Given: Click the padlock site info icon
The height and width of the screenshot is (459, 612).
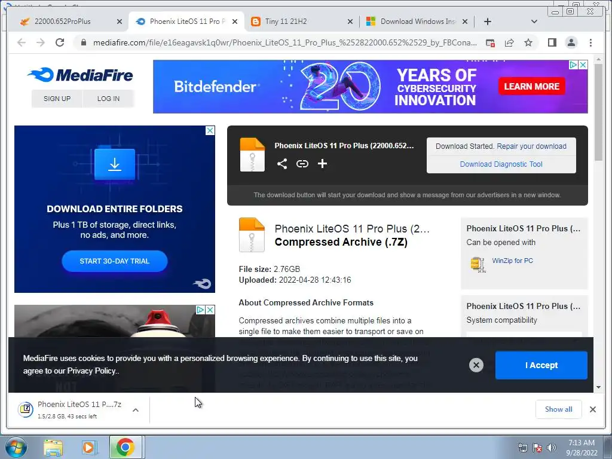Looking at the screenshot, I should (x=83, y=42).
